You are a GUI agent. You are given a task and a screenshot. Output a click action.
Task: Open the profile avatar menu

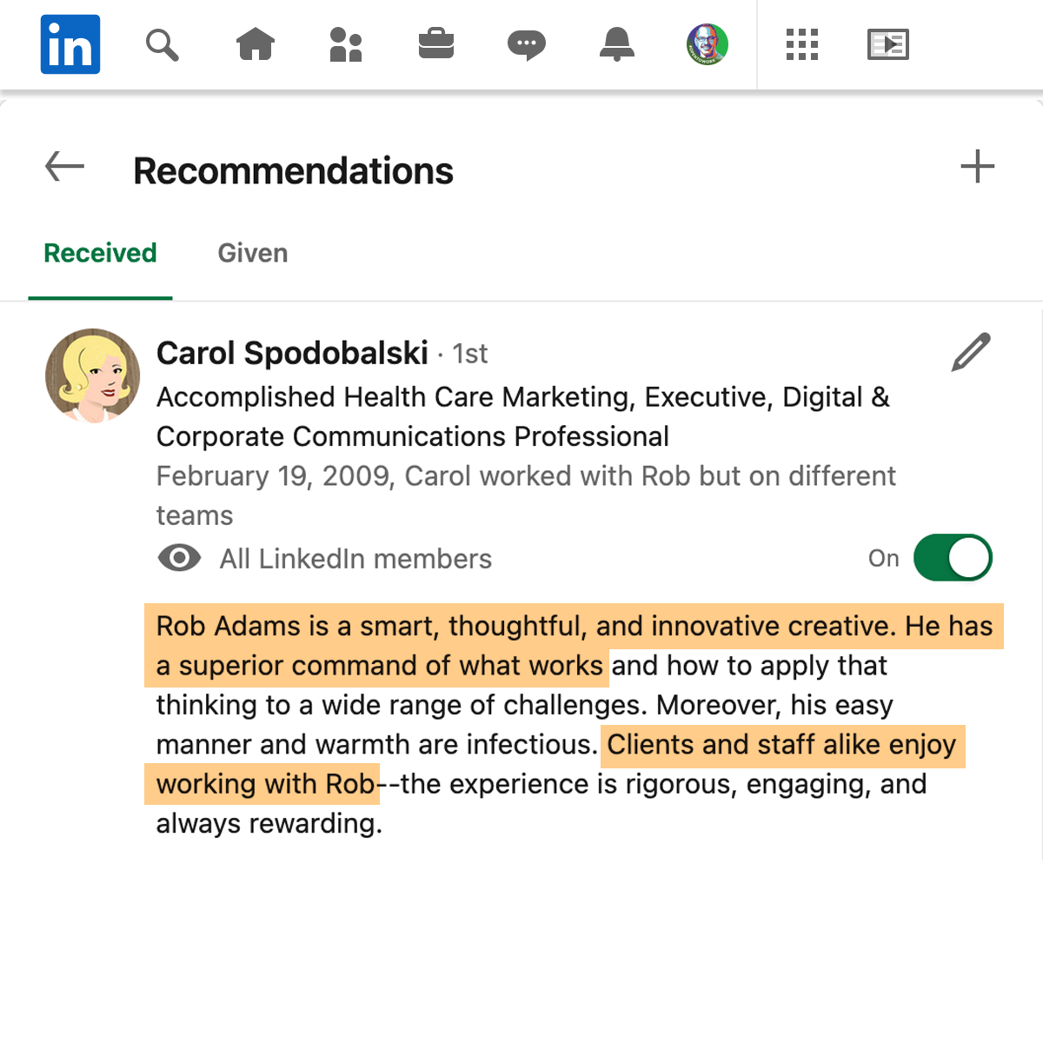pos(708,44)
